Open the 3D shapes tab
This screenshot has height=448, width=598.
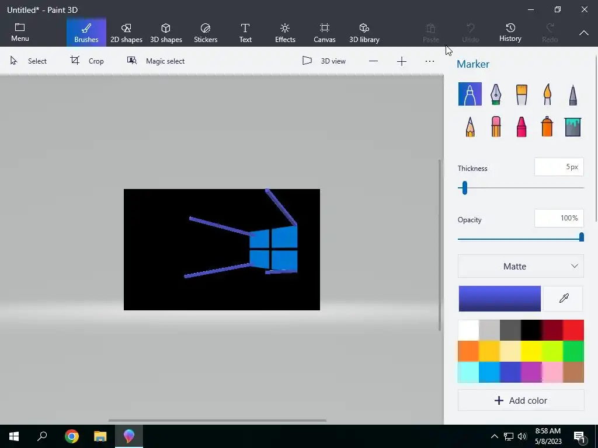(166, 33)
